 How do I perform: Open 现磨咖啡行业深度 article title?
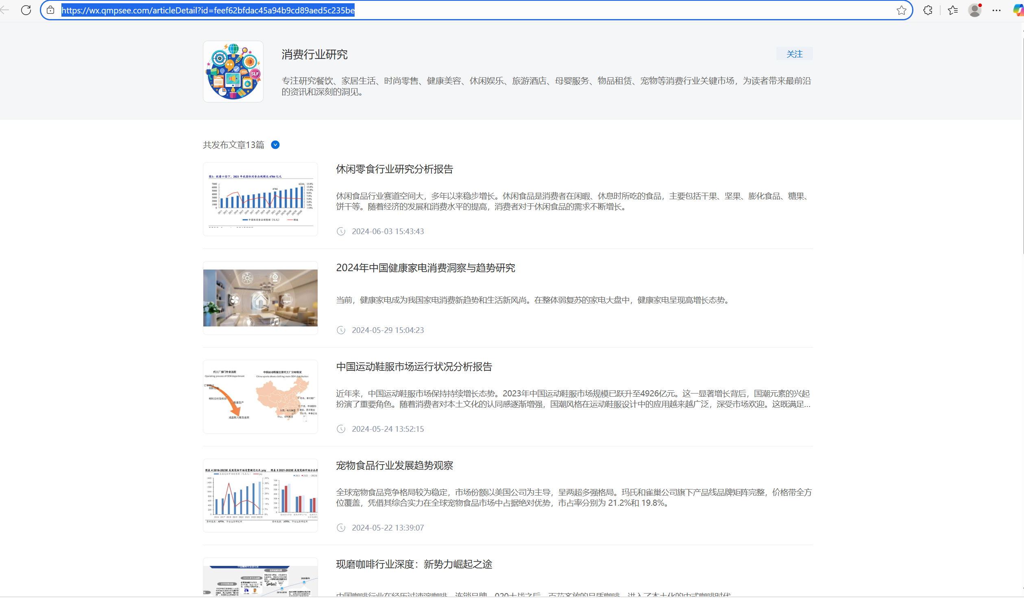[414, 564]
